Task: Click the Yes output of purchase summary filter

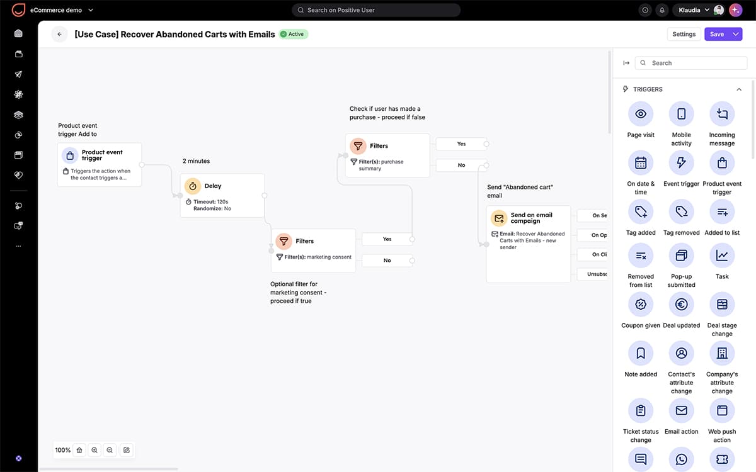Action: (461, 144)
